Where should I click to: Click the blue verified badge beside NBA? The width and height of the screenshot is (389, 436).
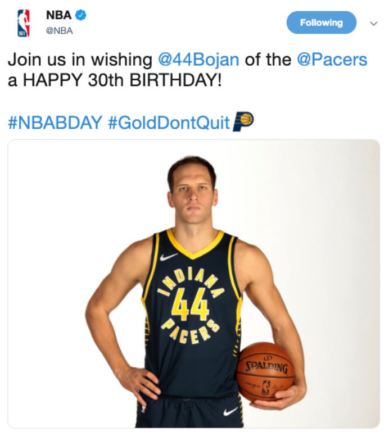(x=81, y=16)
